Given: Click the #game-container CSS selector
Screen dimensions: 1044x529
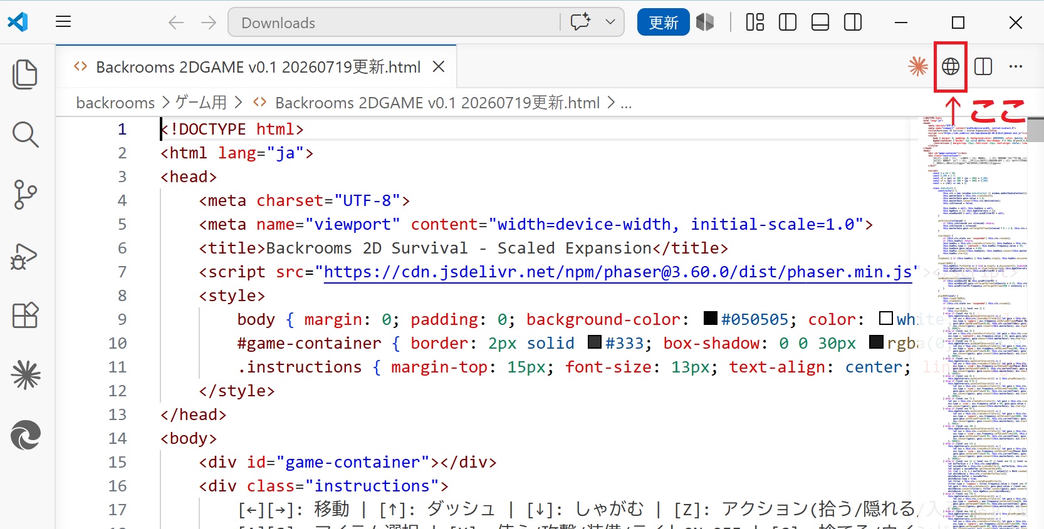Looking at the screenshot, I should coord(309,343).
